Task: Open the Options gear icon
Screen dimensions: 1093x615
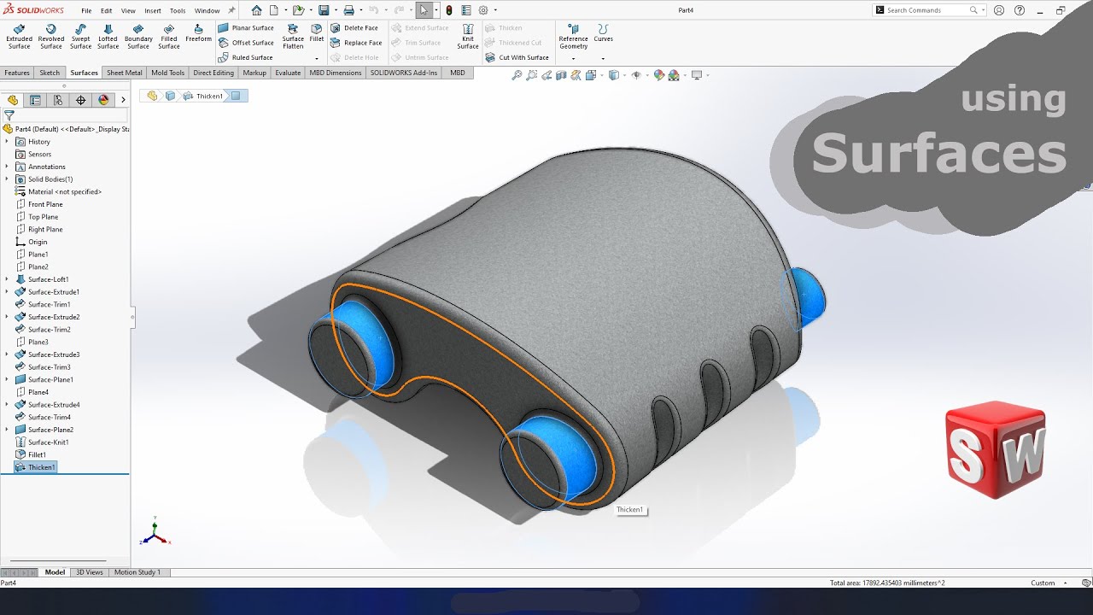Action: coord(483,10)
